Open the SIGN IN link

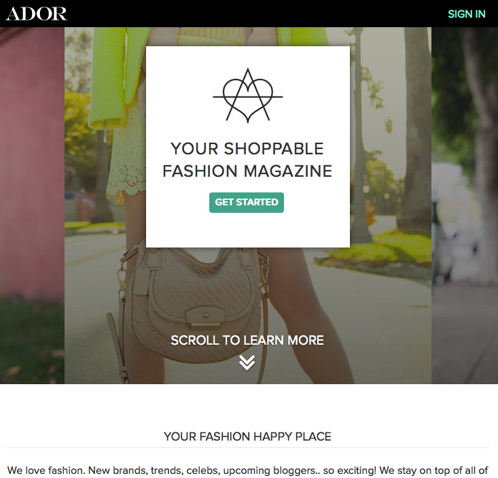click(466, 14)
